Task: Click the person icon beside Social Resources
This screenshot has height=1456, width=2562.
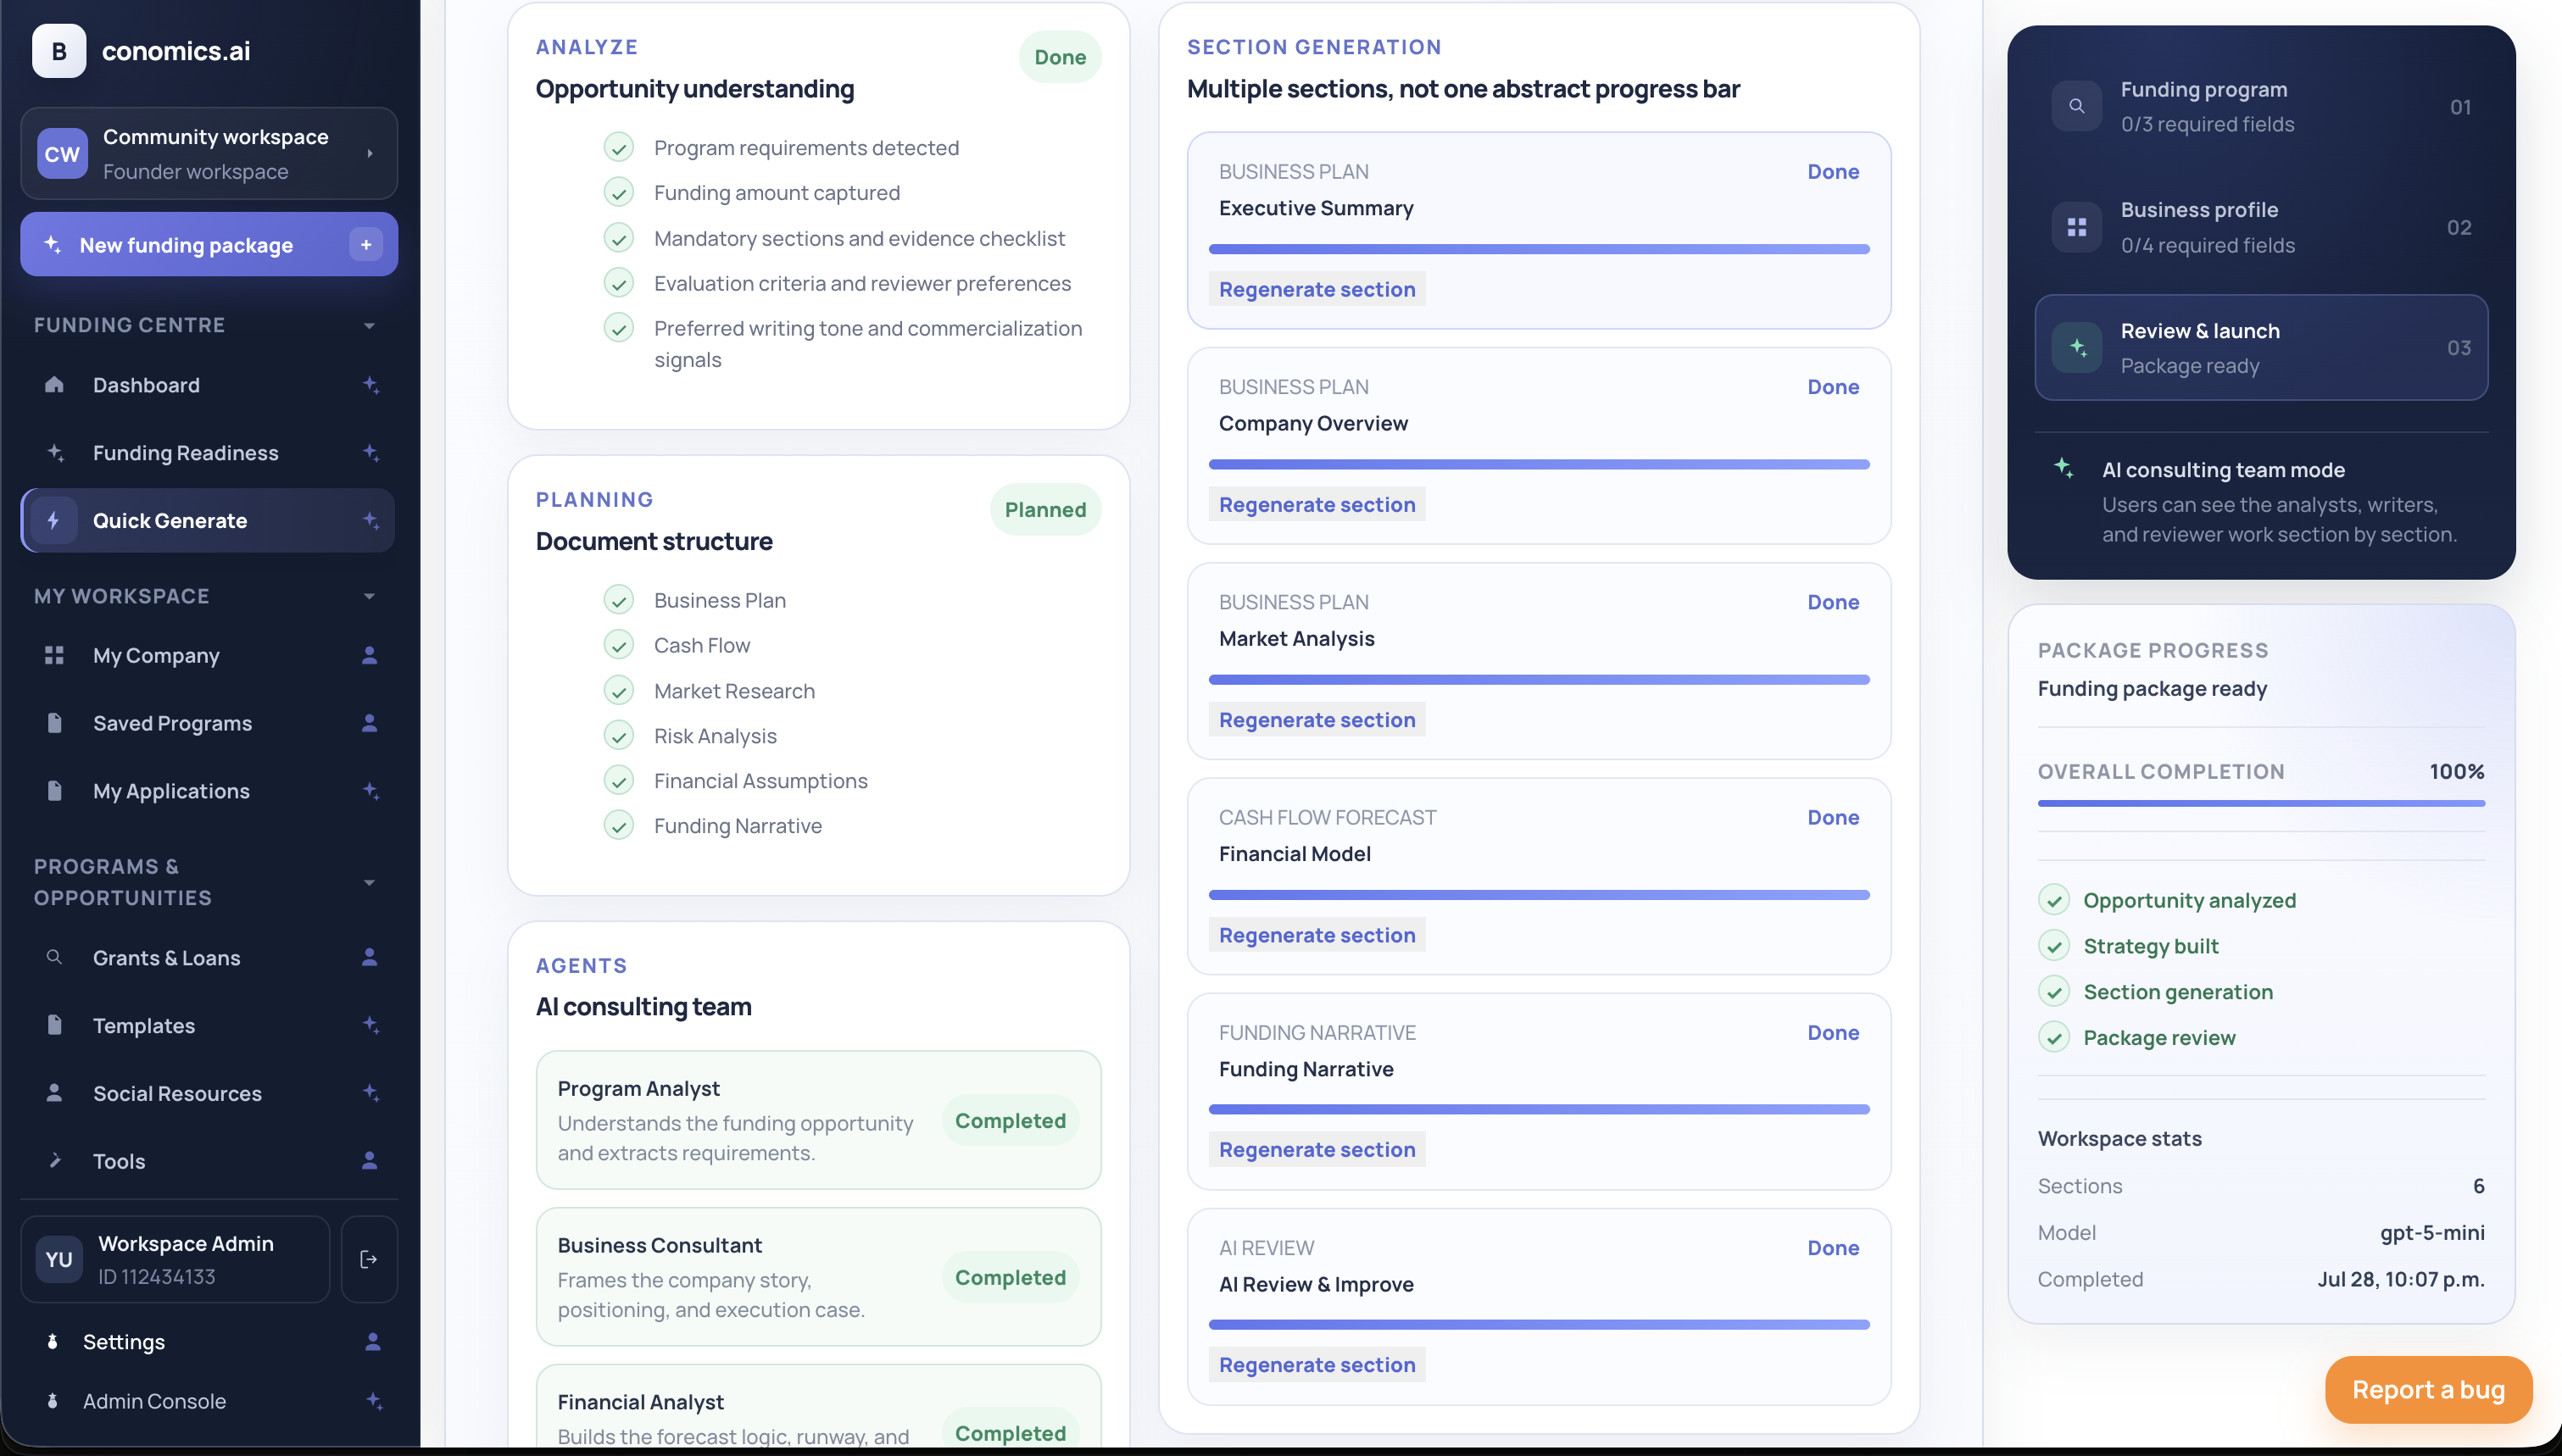Action: click(54, 1093)
